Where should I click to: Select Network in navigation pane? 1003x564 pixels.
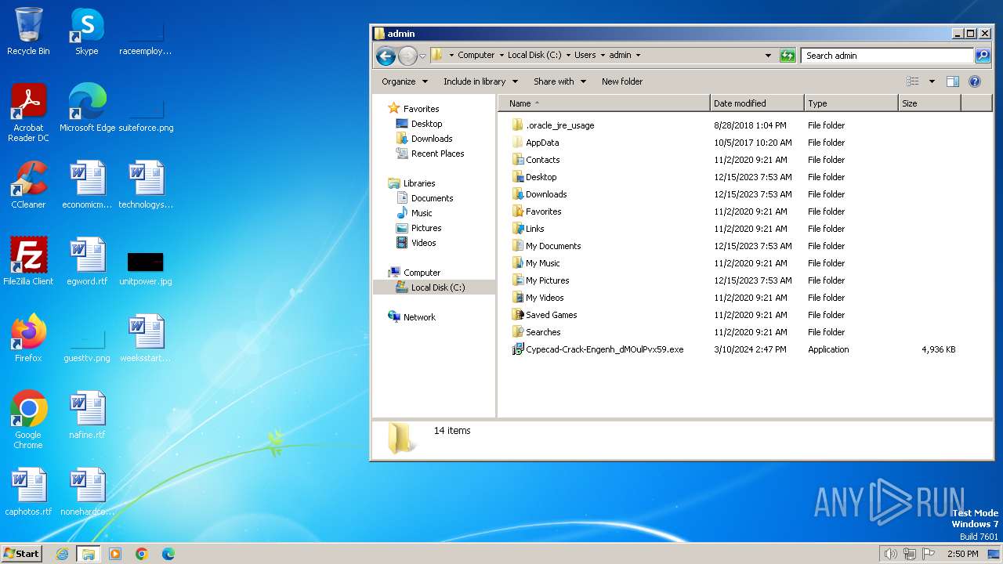click(x=419, y=317)
